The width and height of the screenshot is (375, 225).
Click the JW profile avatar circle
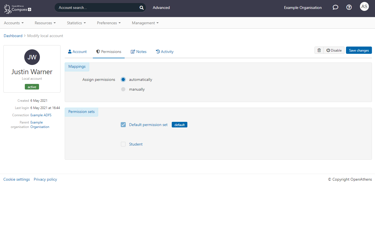pos(32,57)
